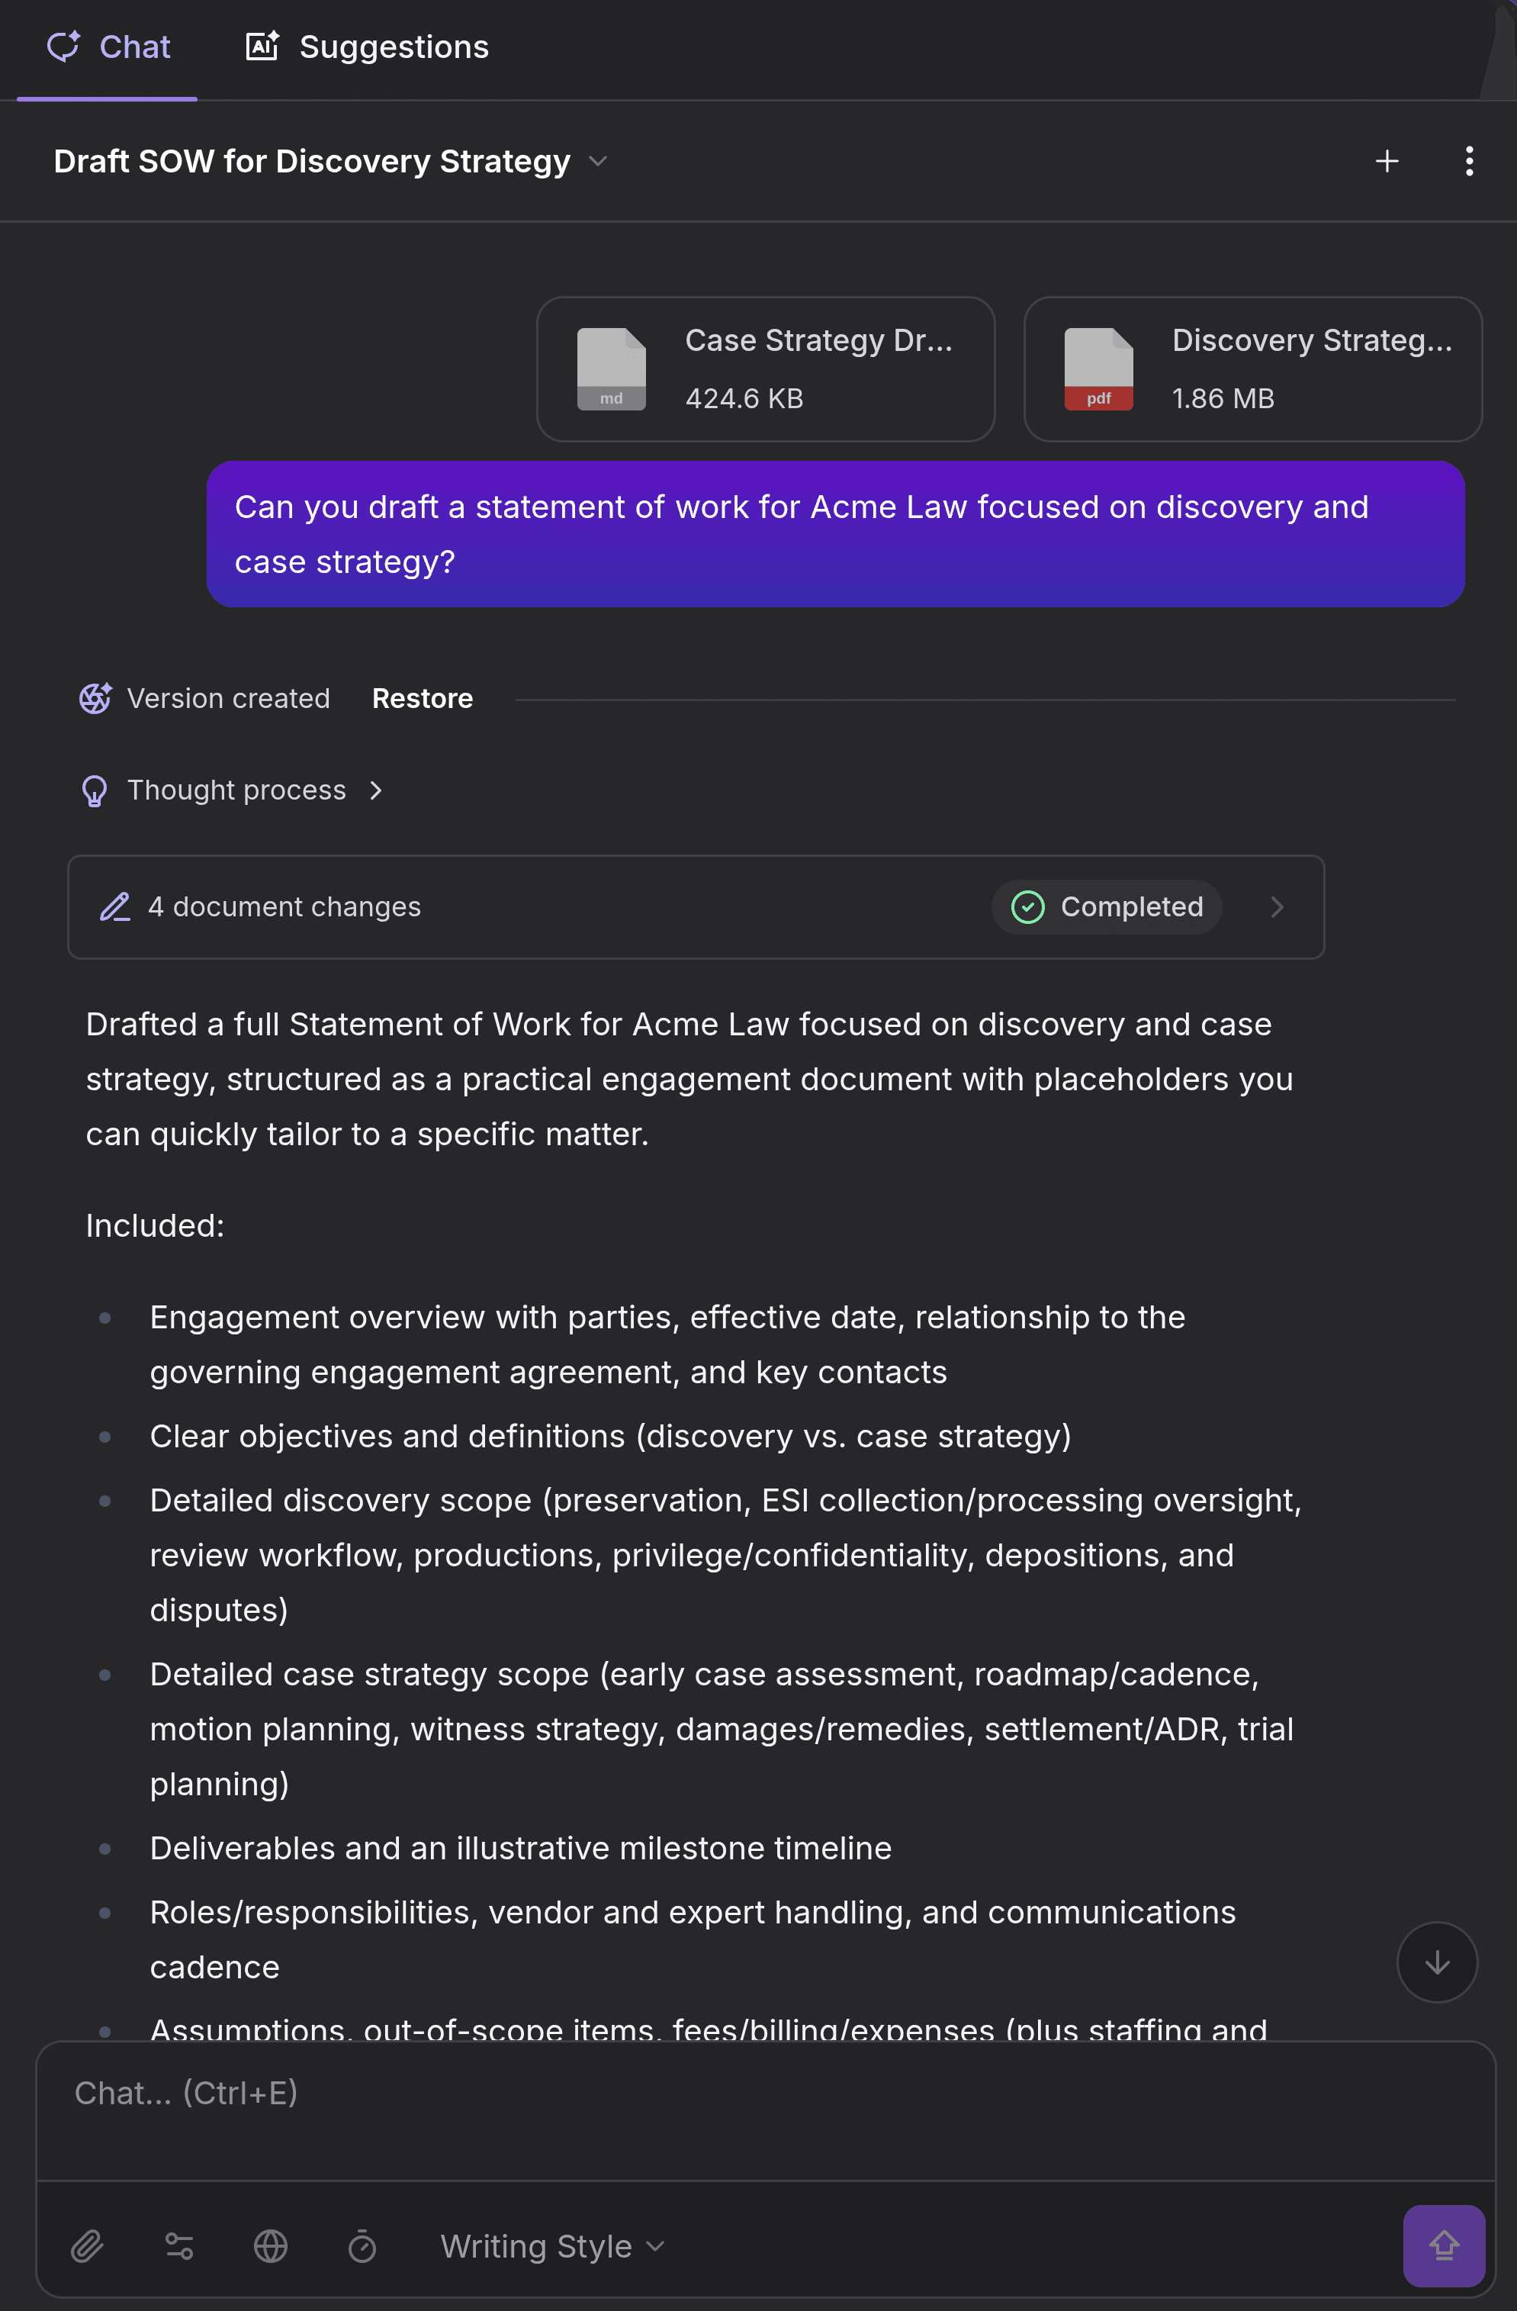The width and height of the screenshot is (1517, 2311).
Task: Open the Case Strategy md attachment
Action: pyautogui.click(x=765, y=369)
